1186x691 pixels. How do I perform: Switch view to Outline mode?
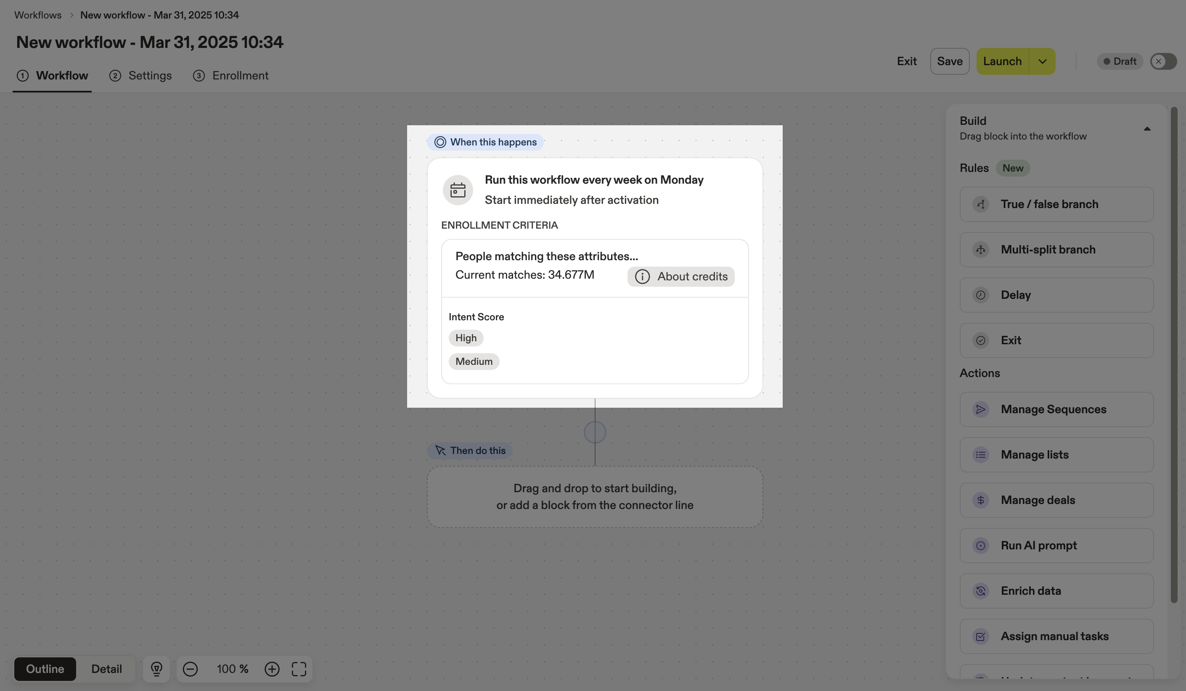pyautogui.click(x=45, y=669)
